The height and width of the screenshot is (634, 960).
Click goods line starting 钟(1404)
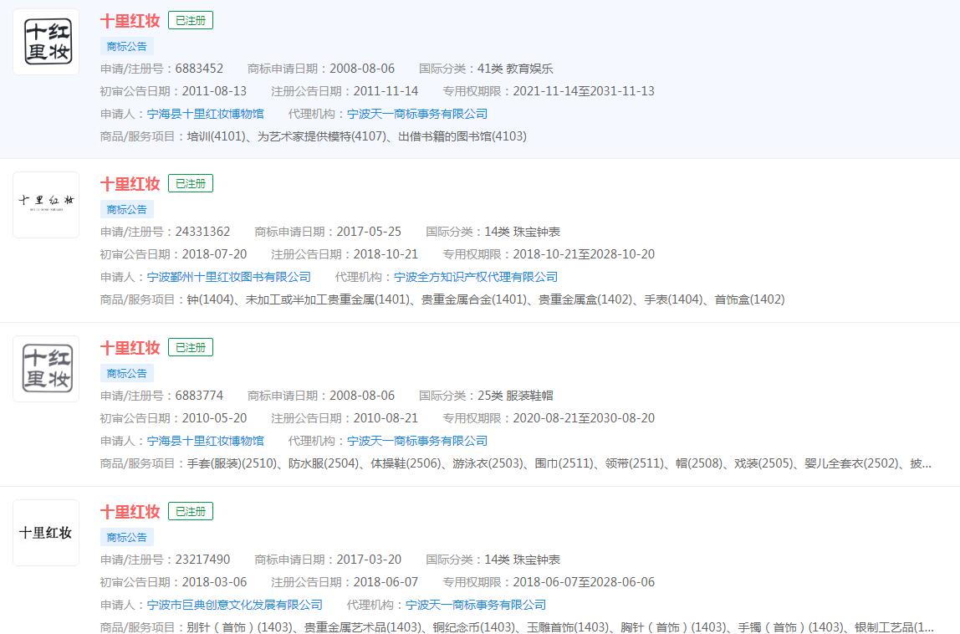tap(486, 299)
